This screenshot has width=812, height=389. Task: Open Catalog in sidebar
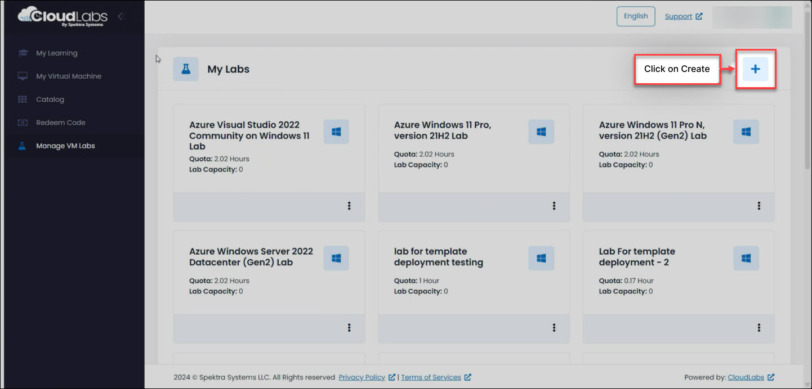tap(50, 99)
